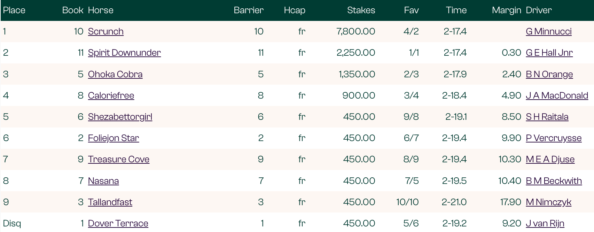Image resolution: width=594 pixels, height=232 pixels.
Task: Open driver B N Orange link
Action: tap(549, 74)
